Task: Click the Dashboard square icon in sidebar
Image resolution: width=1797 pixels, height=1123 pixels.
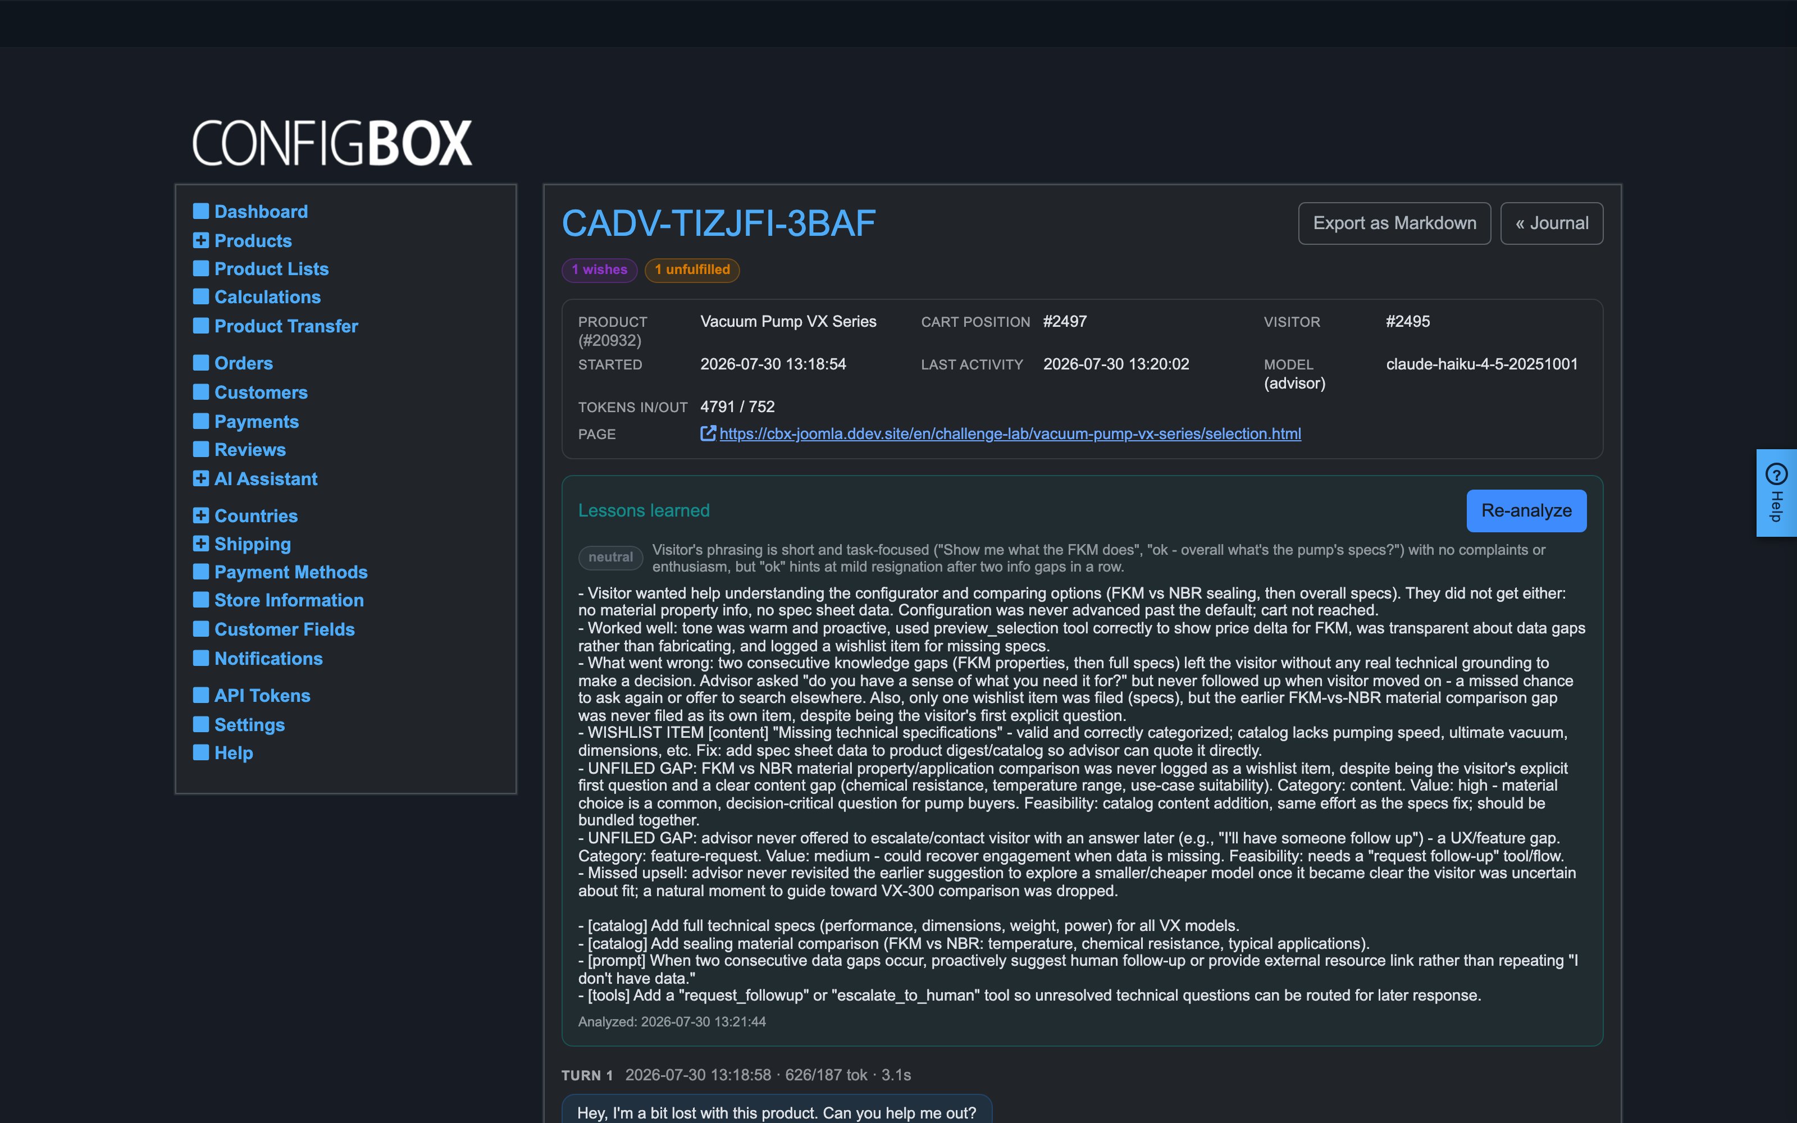Action: pyautogui.click(x=200, y=211)
